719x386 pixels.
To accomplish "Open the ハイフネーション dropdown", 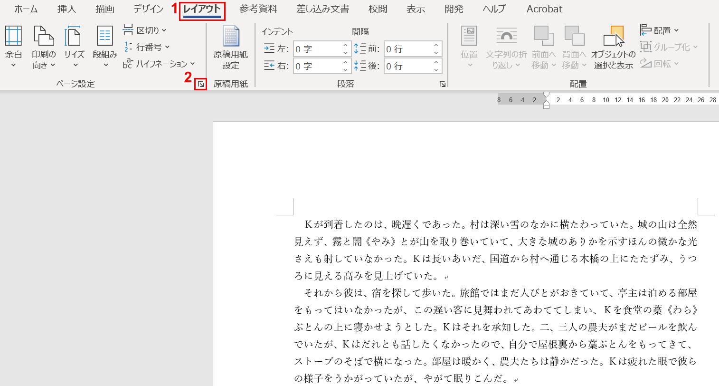I will (159, 64).
